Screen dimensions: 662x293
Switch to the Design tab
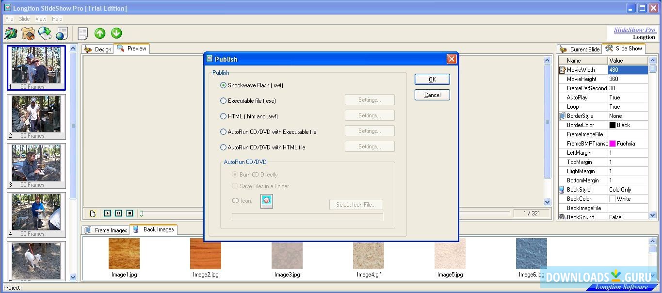[97, 49]
